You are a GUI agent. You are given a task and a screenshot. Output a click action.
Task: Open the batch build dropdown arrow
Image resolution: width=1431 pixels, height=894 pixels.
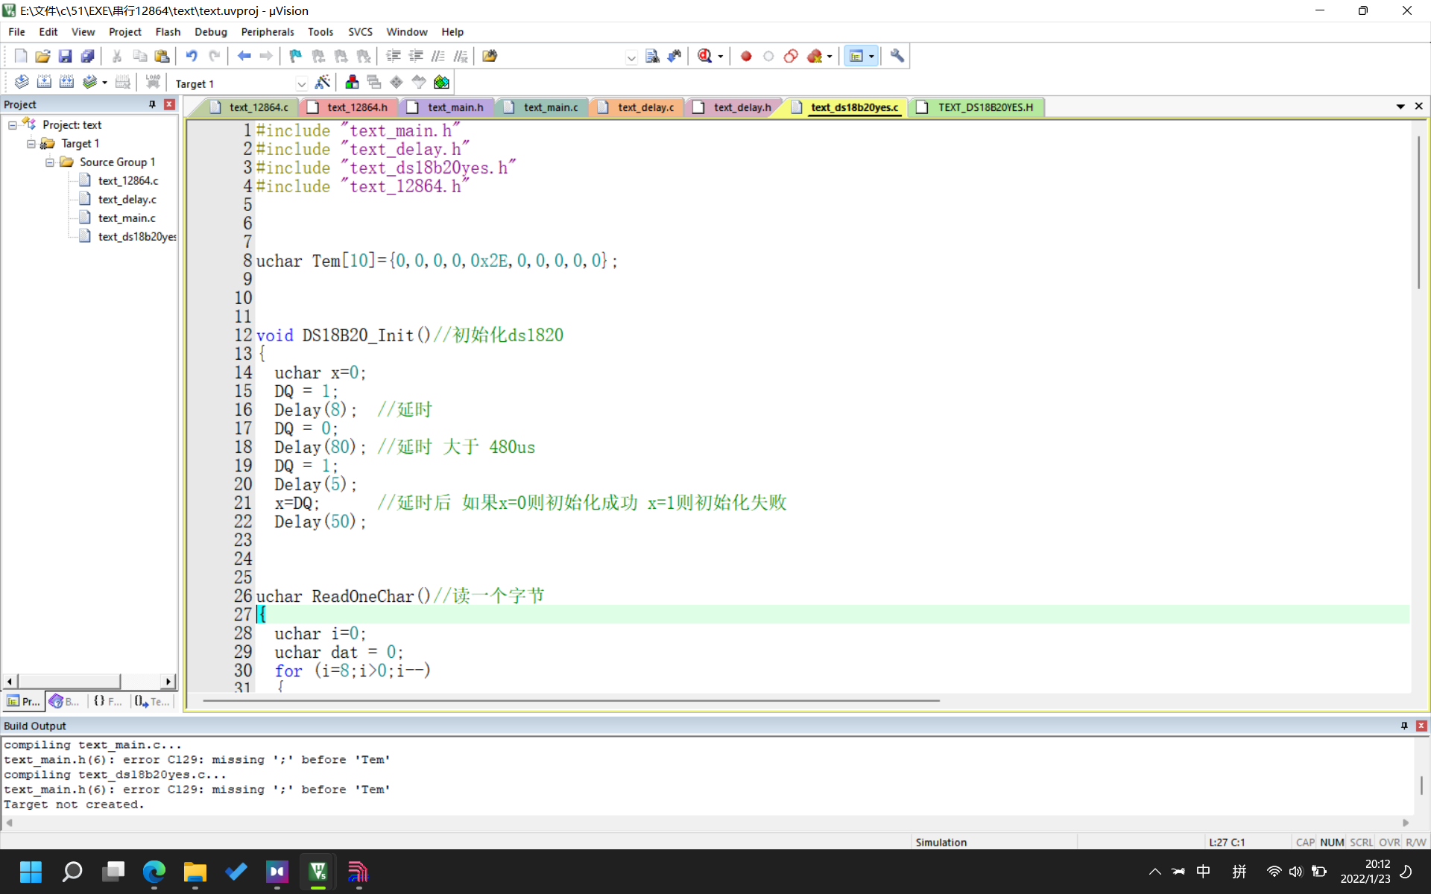point(105,83)
